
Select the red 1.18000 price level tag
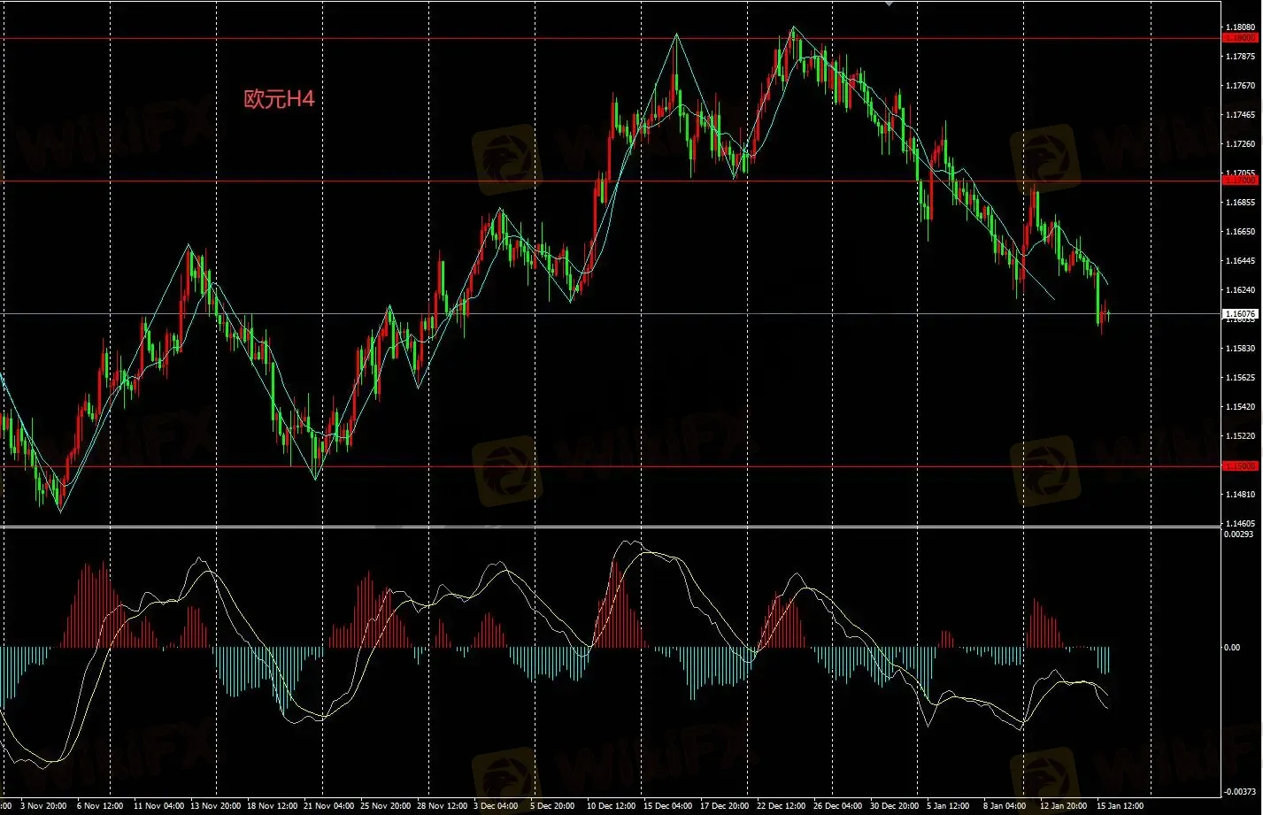tap(1238, 38)
